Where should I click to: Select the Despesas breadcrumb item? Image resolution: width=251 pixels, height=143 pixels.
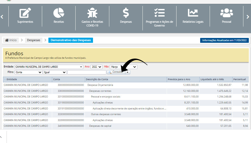(x=33, y=40)
